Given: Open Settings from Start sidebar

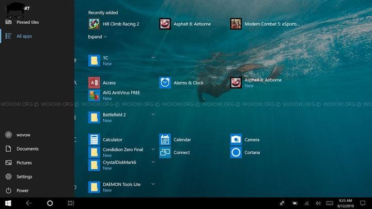Looking at the screenshot, I should [24, 176].
